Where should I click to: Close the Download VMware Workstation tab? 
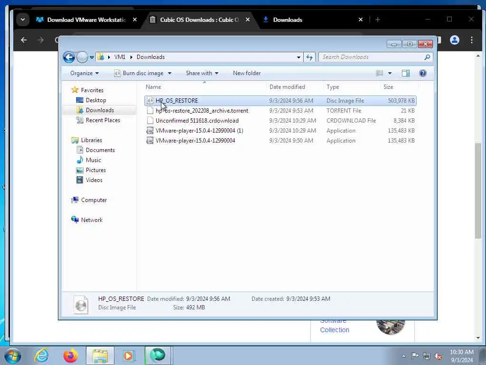[x=134, y=19]
